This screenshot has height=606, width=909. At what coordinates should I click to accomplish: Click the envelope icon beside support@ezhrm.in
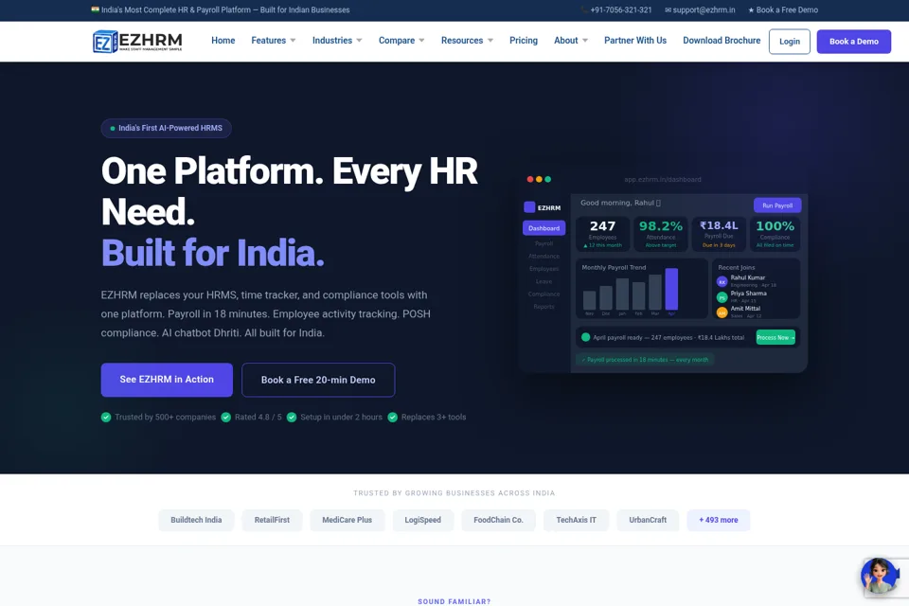[x=668, y=9]
